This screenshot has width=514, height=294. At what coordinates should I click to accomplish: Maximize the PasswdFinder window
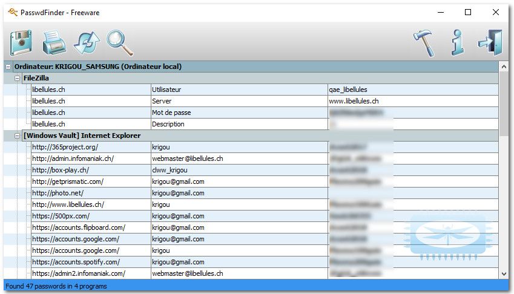(x=468, y=12)
